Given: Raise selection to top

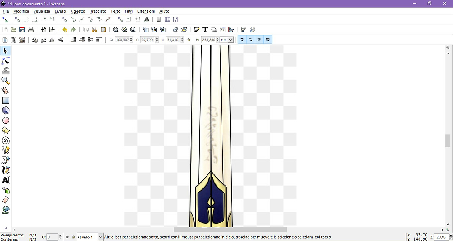Looking at the screenshot, I should coord(99,40).
